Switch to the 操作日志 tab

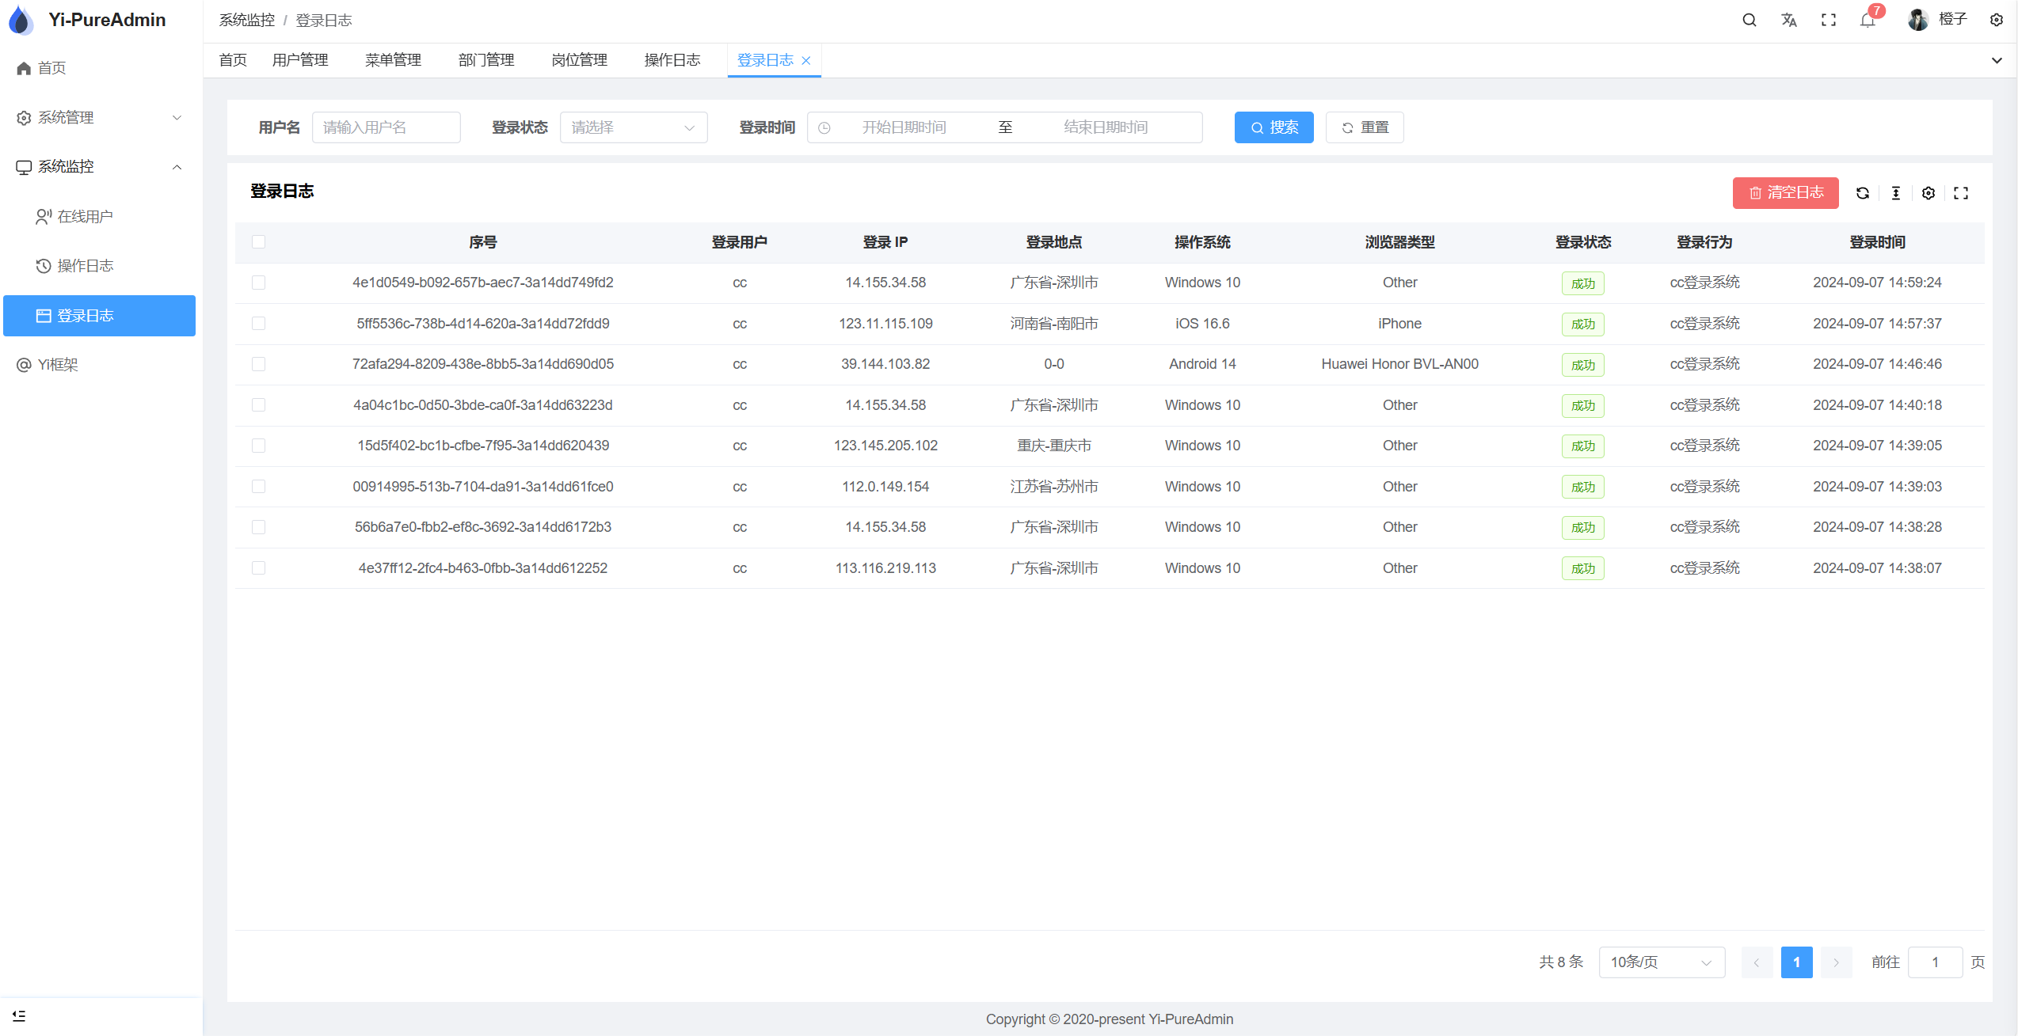[x=672, y=60]
